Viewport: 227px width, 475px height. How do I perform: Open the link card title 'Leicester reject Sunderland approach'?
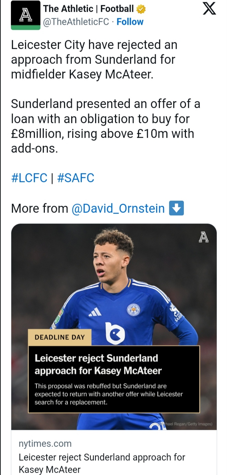(101, 463)
